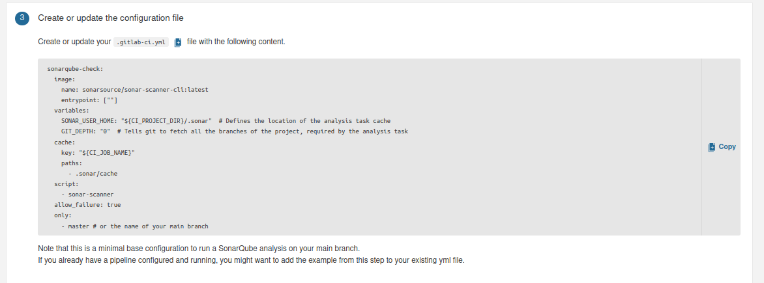Click the note about existing yml file
This screenshot has height=283, width=764.
click(252, 260)
